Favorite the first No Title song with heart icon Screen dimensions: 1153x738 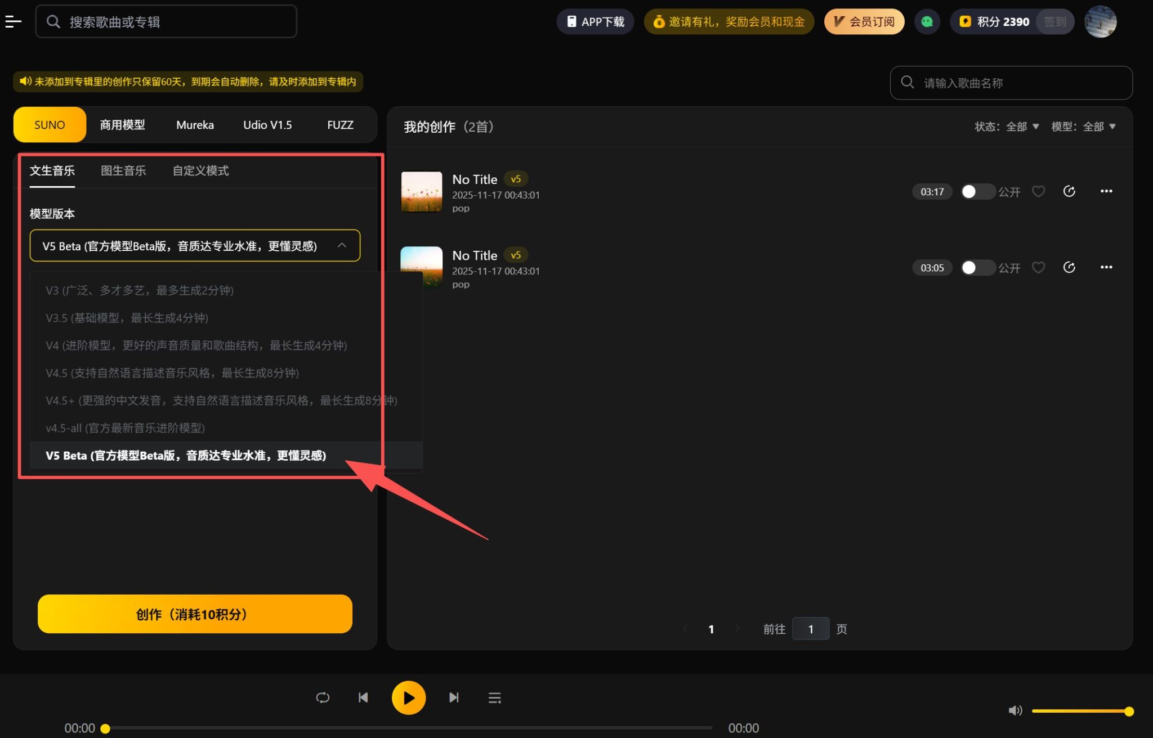[1039, 191]
